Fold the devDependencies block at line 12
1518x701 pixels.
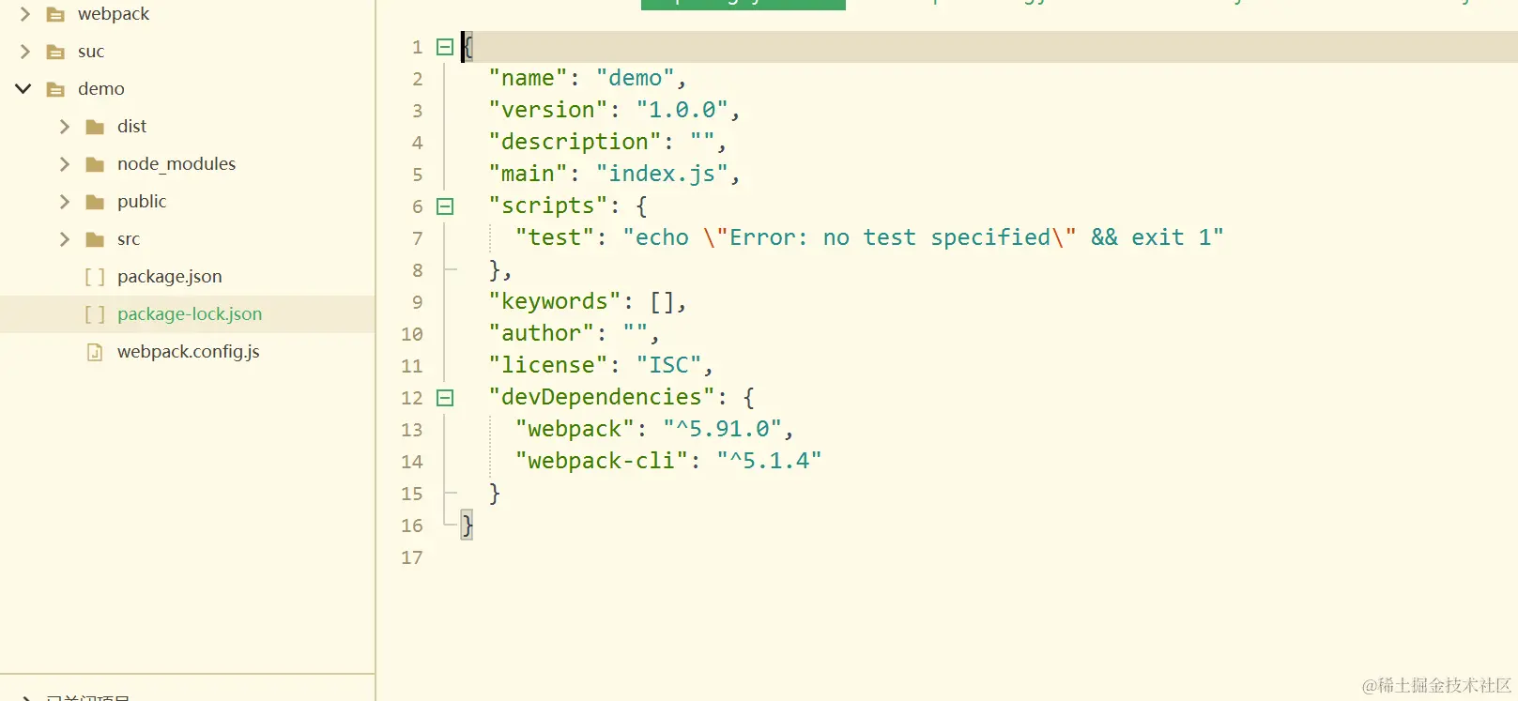click(x=445, y=398)
